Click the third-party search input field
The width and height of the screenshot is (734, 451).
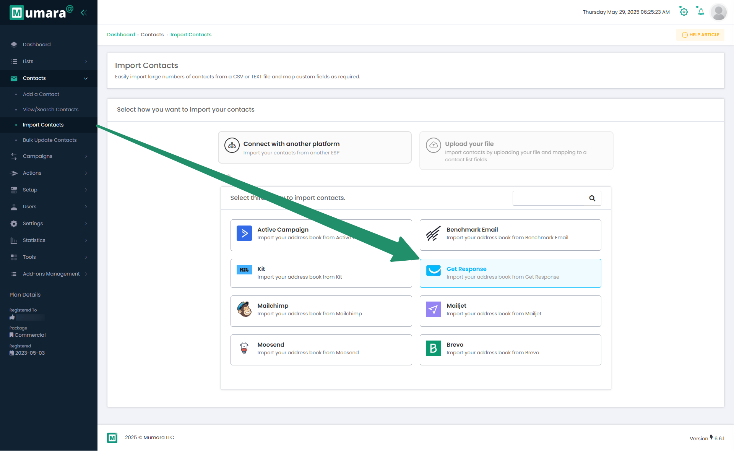pos(548,198)
